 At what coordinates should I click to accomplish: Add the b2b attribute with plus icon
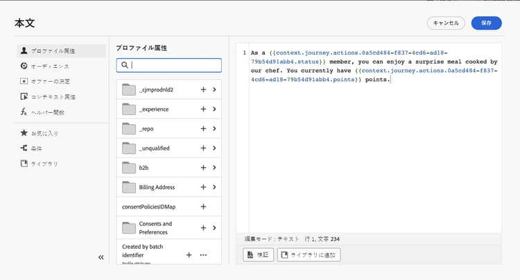(x=203, y=167)
